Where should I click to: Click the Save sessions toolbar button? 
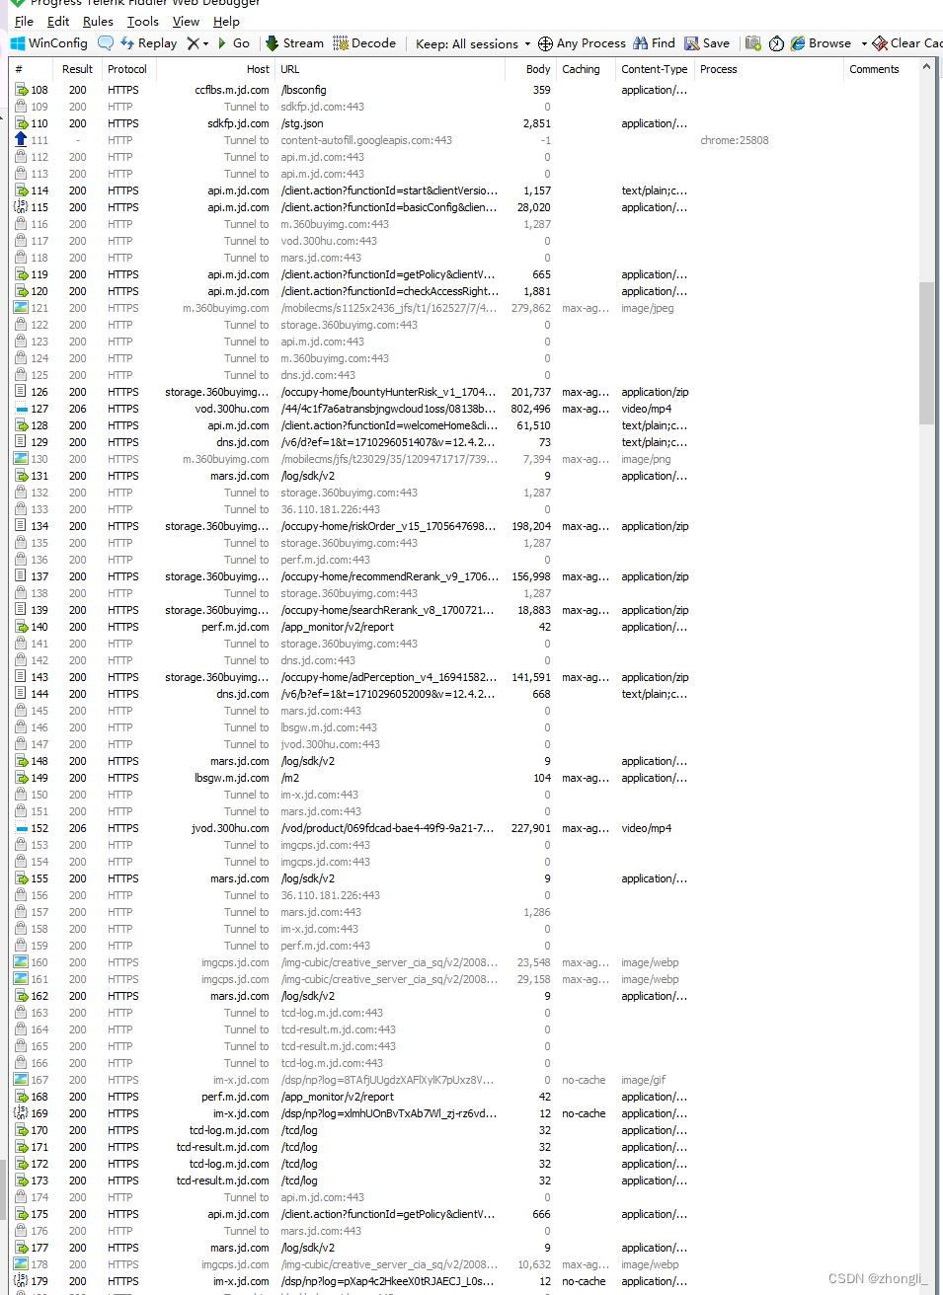point(707,43)
